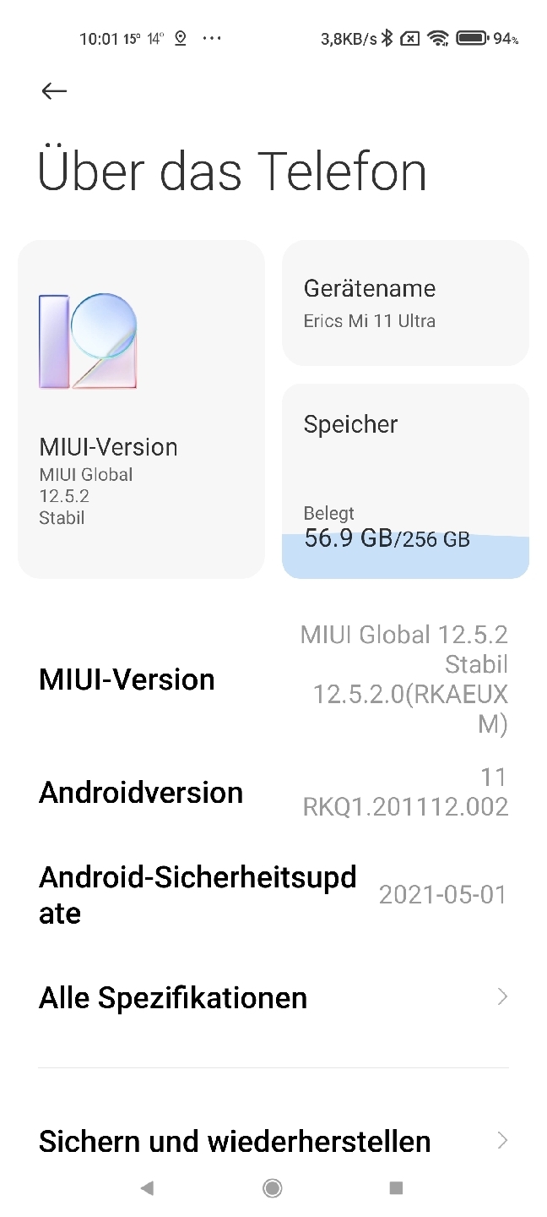The height and width of the screenshot is (1217, 547).
Task: Open the three-dots notification overflow
Action: (213, 38)
